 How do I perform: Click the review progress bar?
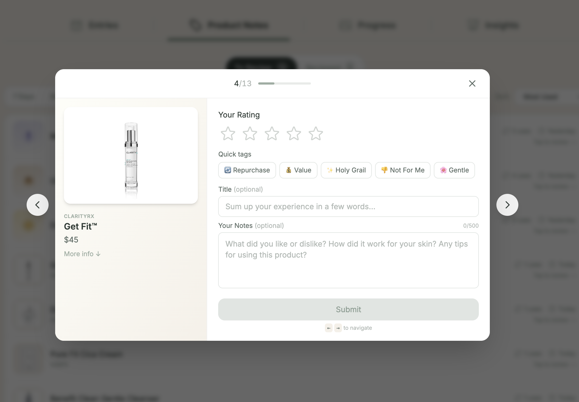(284, 83)
